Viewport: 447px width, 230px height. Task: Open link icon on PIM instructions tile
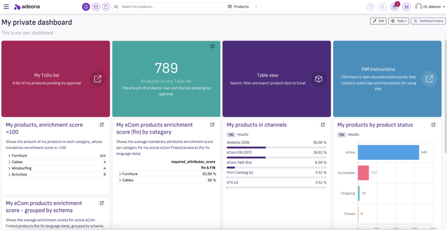[x=429, y=79]
